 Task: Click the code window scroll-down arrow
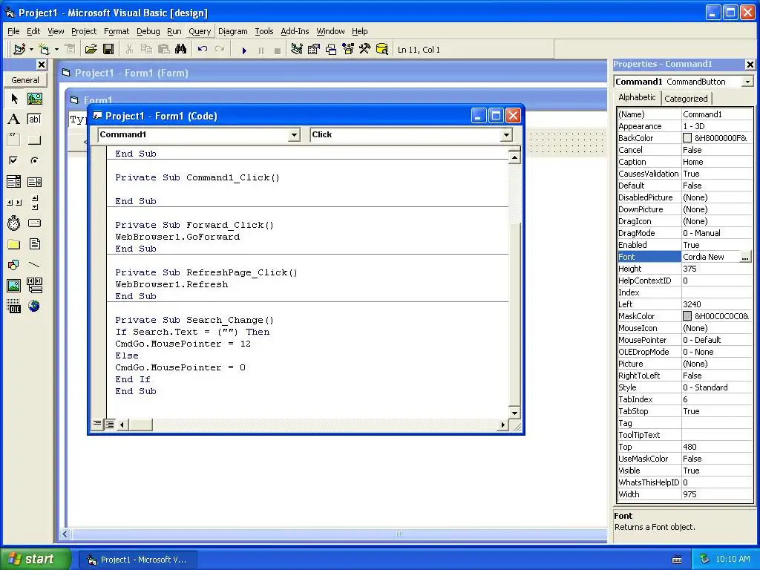[x=514, y=413]
